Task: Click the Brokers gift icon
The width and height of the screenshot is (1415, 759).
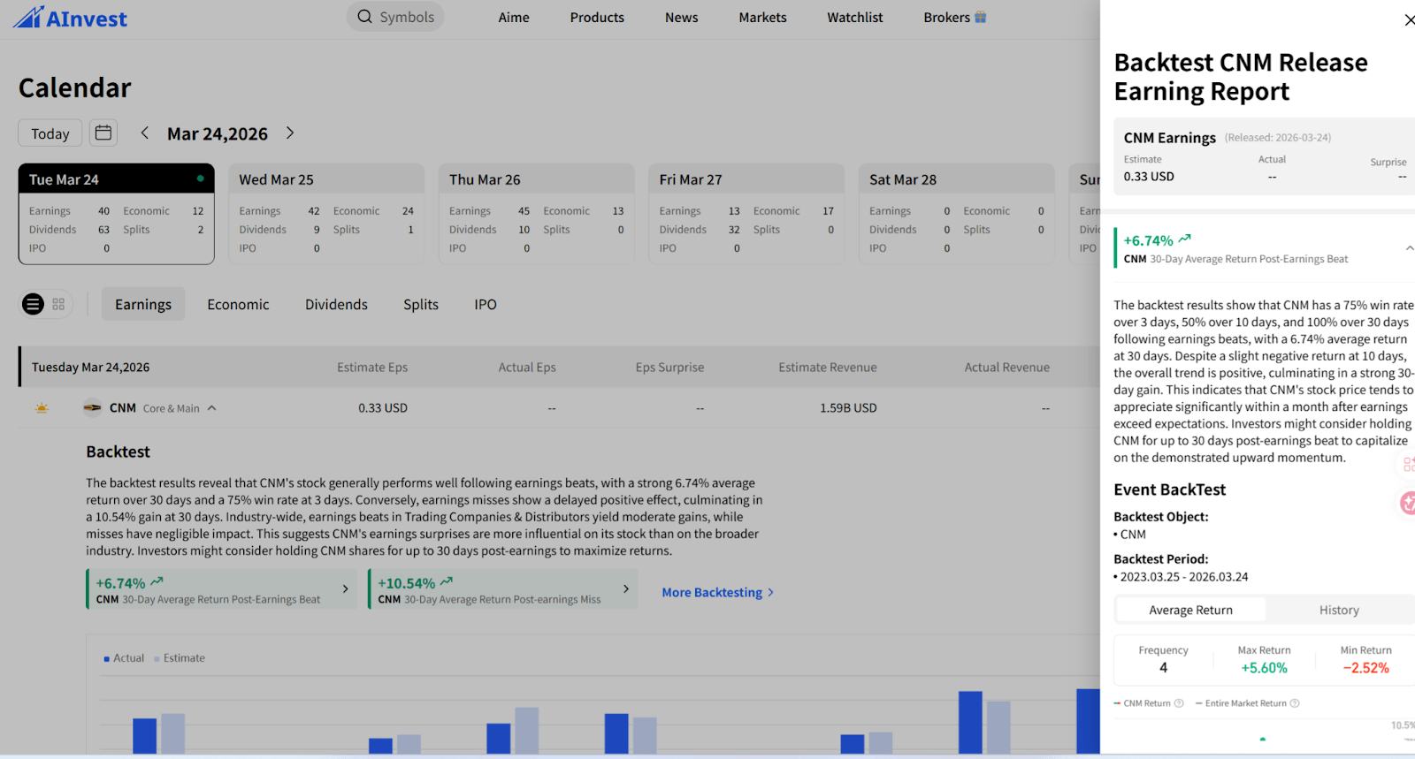Action: tap(980, 17)
